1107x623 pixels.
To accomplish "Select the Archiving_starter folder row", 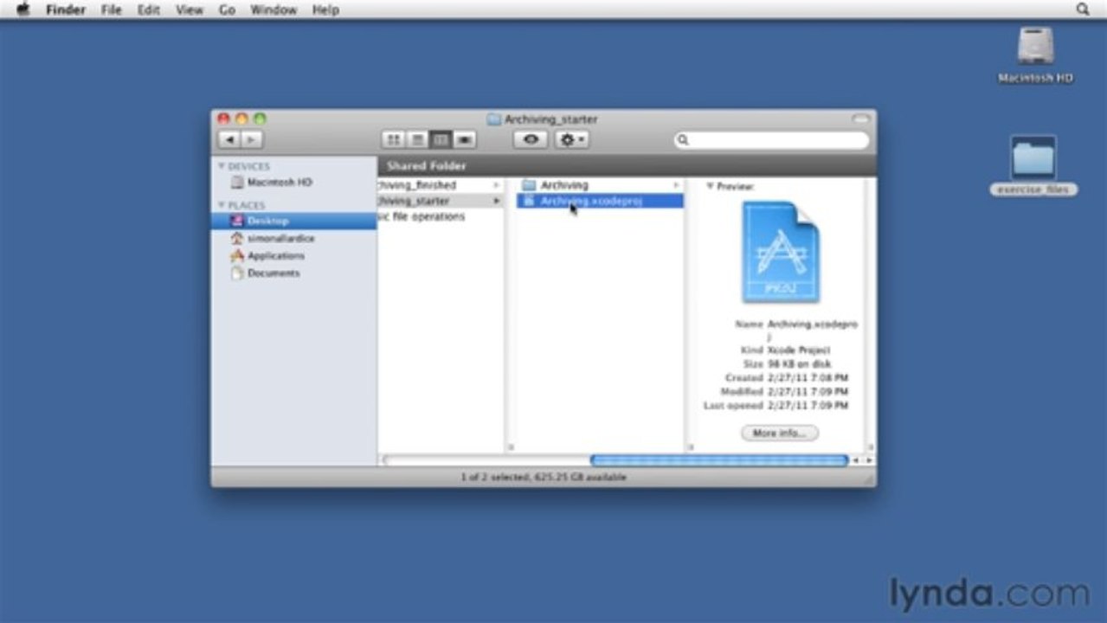I will pyautogui.click(x=441, y=201).
